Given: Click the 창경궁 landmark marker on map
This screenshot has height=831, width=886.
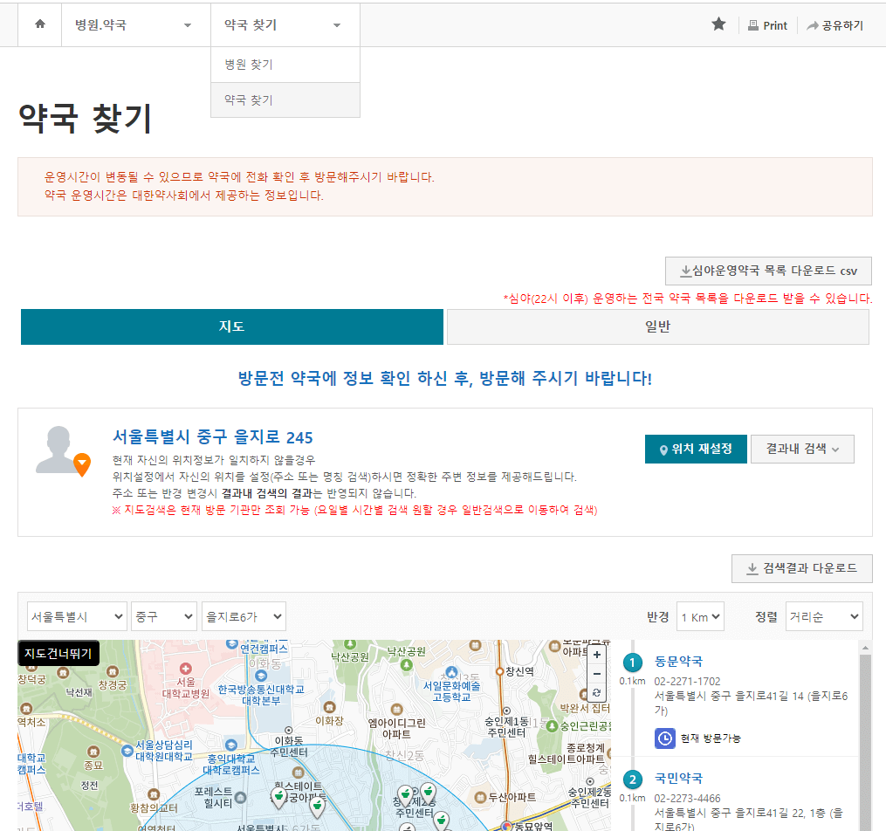Looking at the screenshot, I should [113, 671].
